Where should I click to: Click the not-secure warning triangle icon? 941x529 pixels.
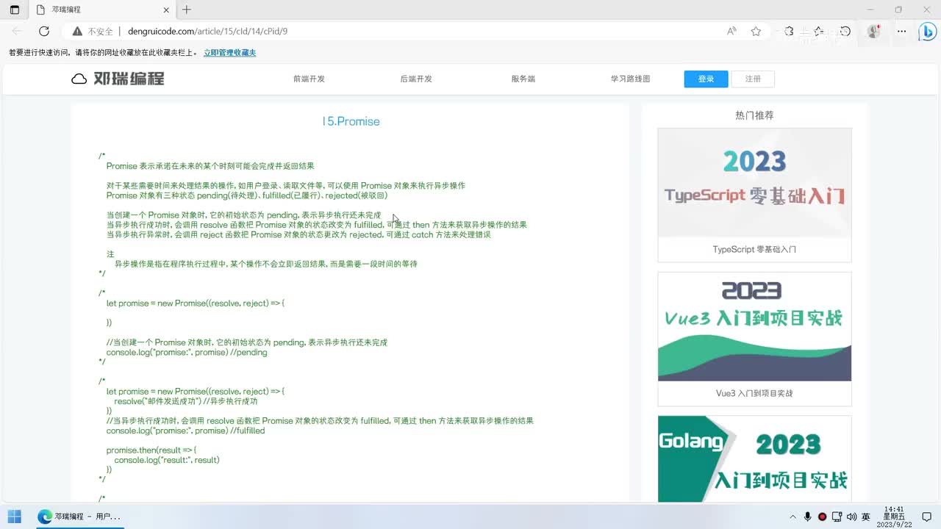[x=77, y=32]
